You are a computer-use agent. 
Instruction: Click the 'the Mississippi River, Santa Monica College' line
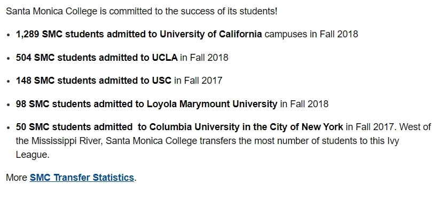point(207,141)
